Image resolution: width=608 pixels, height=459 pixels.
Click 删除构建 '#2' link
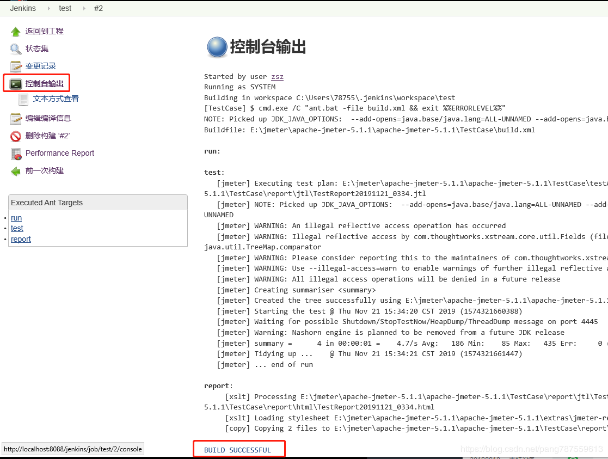(48, 136)
